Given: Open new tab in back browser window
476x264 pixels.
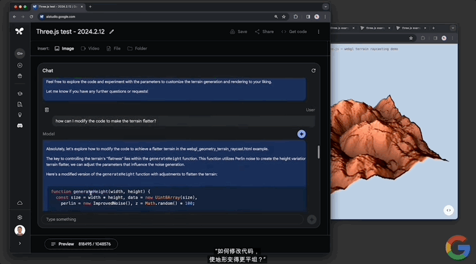Looking at the screenshot, I should pyautogui.click(x=433, y=28).
